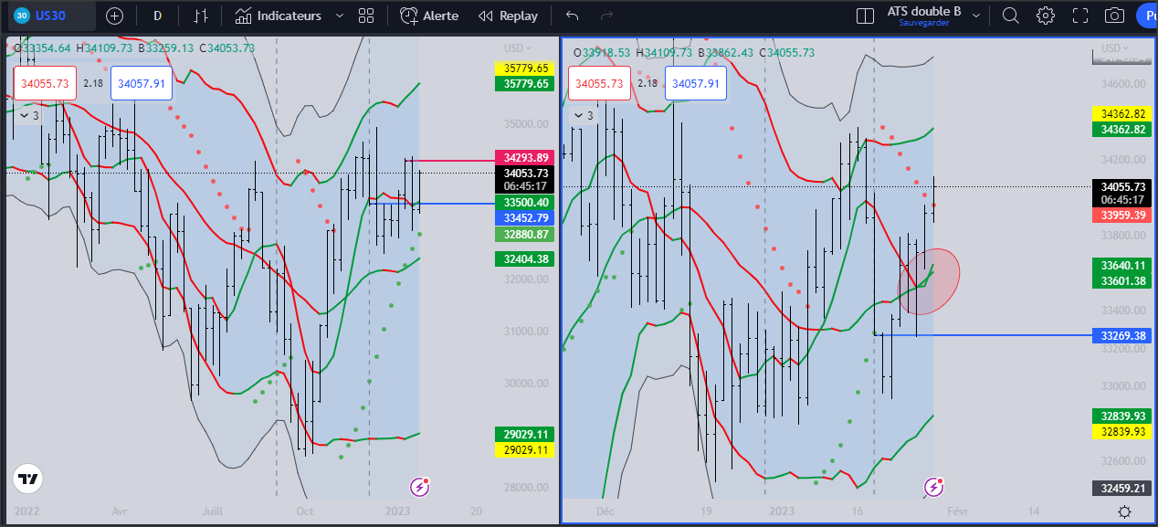Open the Indicateurs panel

[x=279, y=16]
